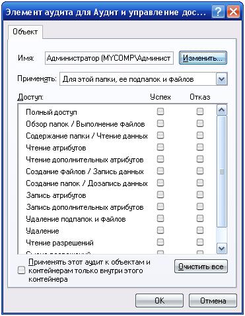Click the access list scrollbar thumb
The width and height of the screenshot is (245, 316).
(x=221, y=172)
